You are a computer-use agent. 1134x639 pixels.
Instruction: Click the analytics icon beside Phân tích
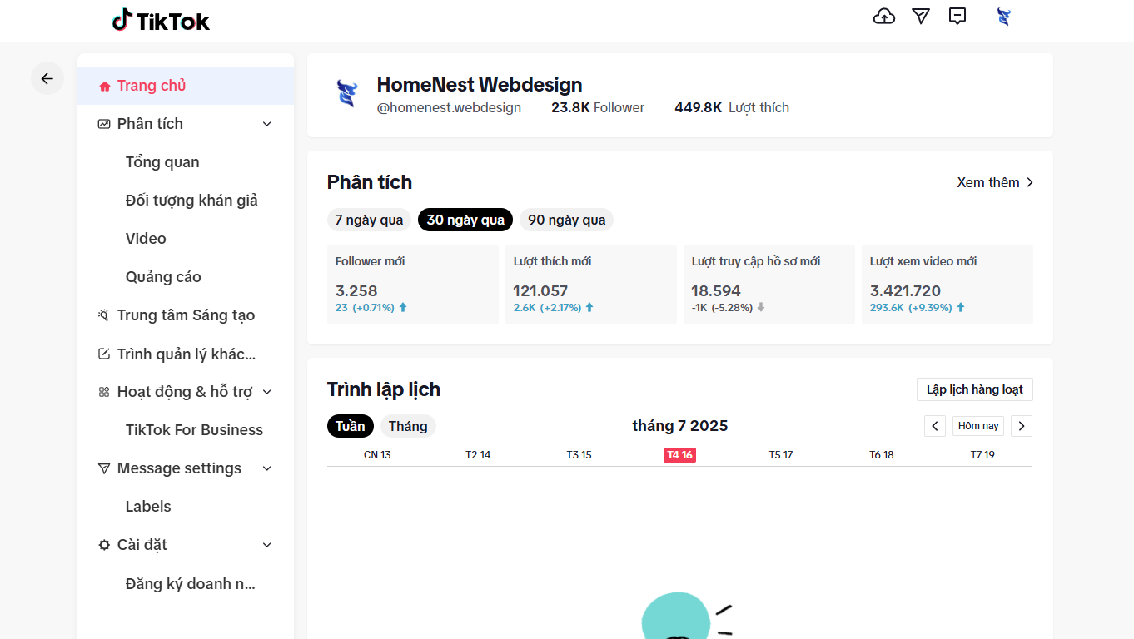pyautogui.click(x=104, y=124)
